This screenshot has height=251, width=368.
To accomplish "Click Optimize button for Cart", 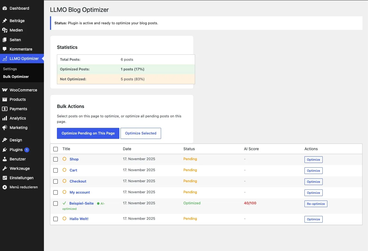I will [x=313, y=171].
